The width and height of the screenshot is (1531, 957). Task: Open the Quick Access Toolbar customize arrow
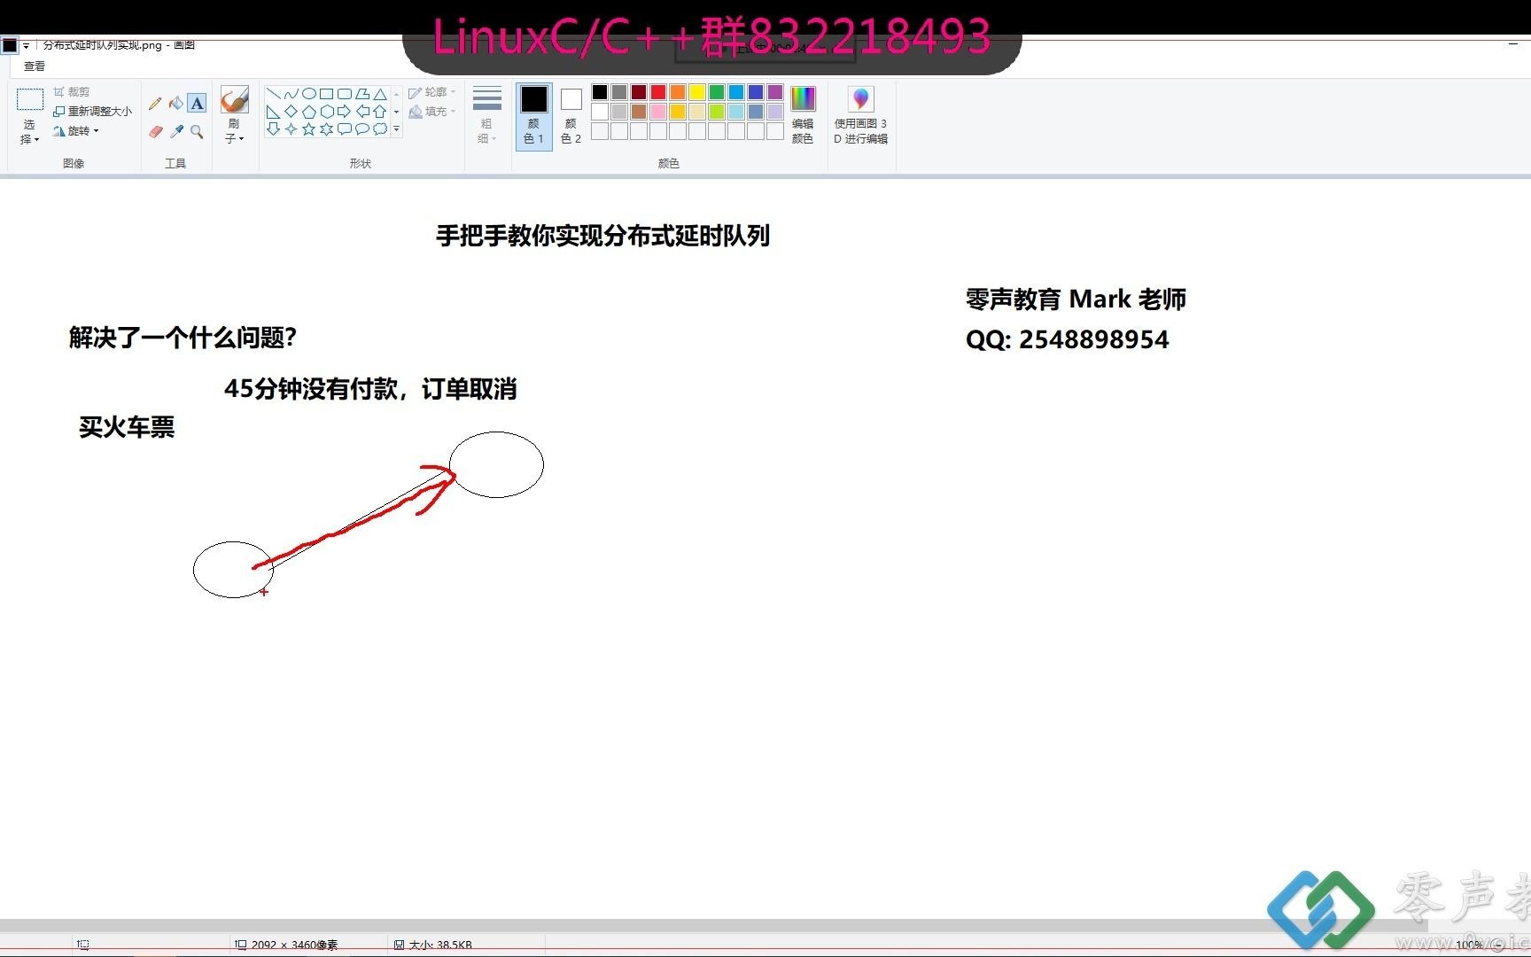[27, 45]
